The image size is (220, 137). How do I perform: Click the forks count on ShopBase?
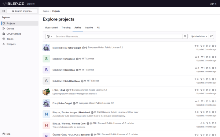(x=203, y=57)
